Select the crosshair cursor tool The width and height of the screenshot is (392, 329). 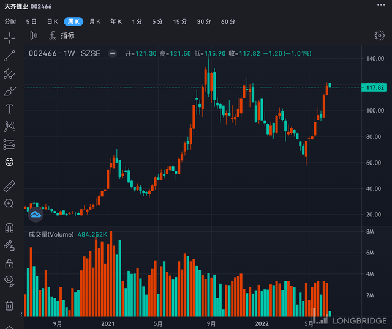pos(10,38)
